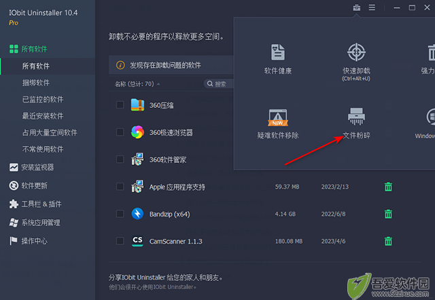Click the Bandizip program icon
The height and width of the screenshot is (300, 435).
tap(137, 214)
